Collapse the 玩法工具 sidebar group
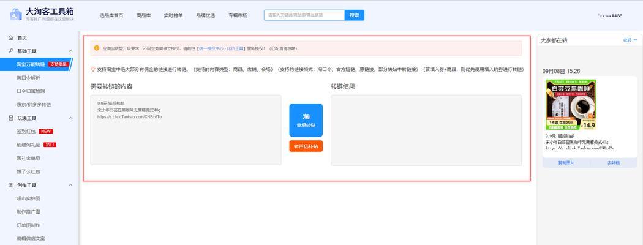This screenshot has height=245, width=643. pos(70,118)
